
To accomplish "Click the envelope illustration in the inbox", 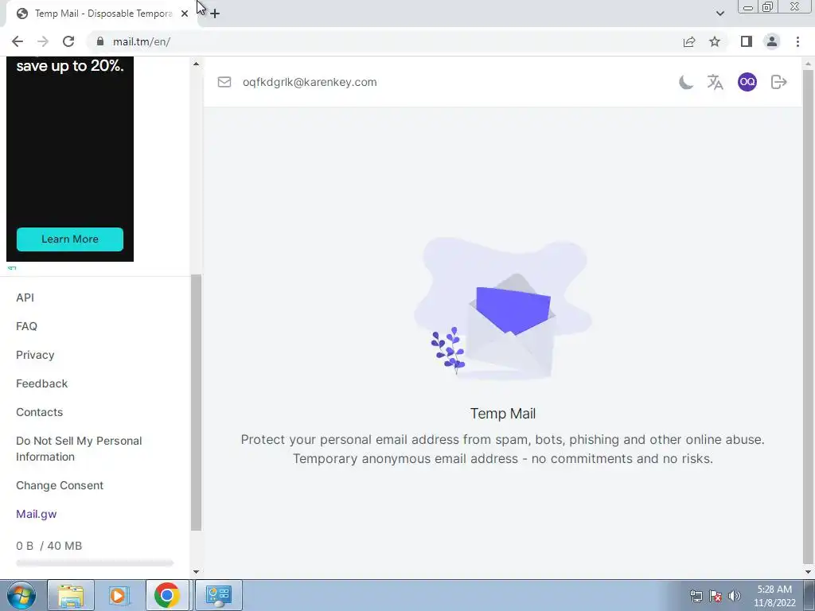I will coord(503,309).
